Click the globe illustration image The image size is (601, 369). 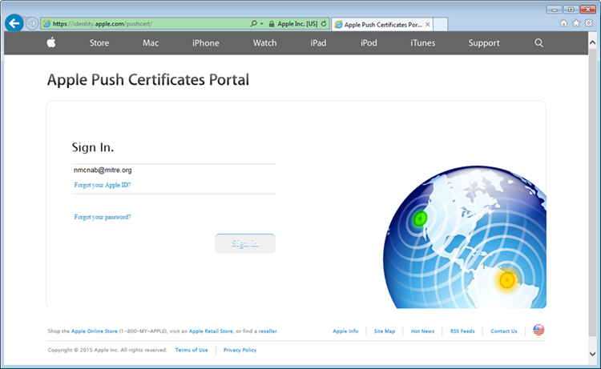click(465, 237)
